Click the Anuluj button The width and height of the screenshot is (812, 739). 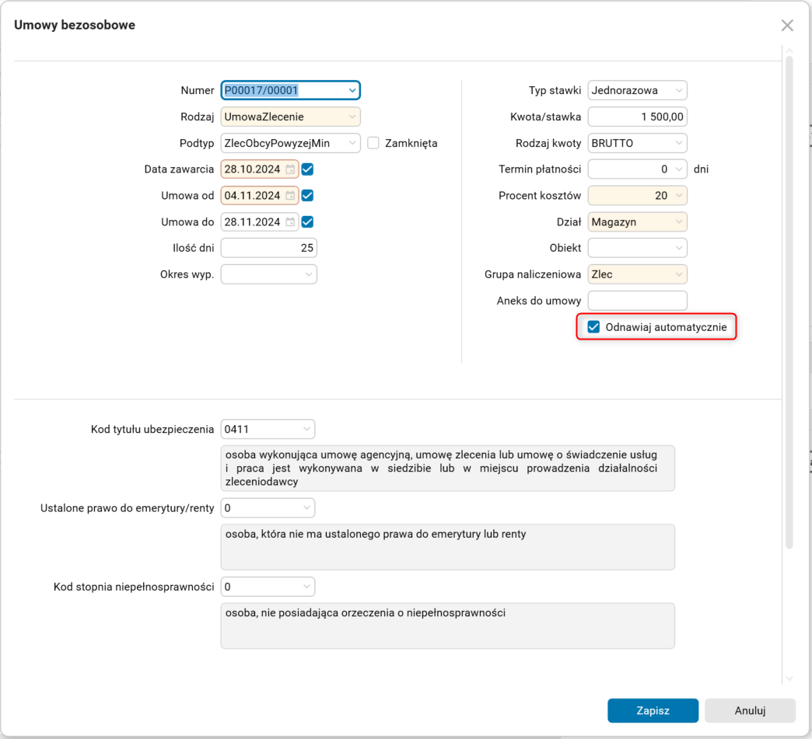click(750, 710)
